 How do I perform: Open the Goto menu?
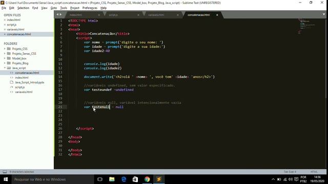pyautogui.click(x=54, y=8)
